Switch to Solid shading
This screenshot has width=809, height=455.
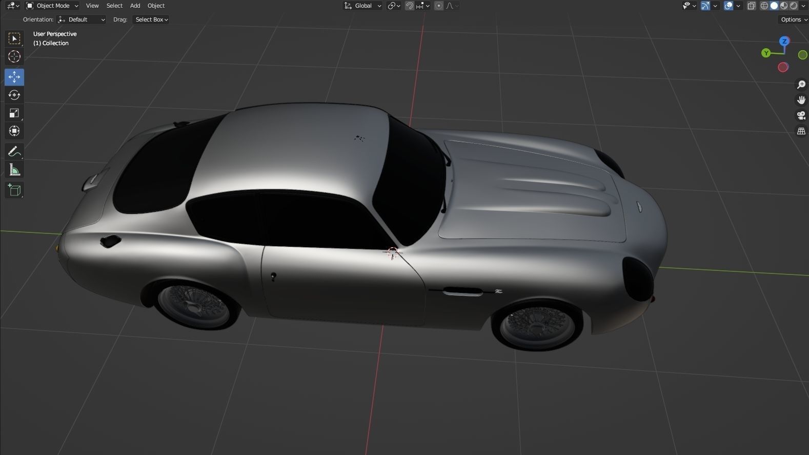[774, 6]
